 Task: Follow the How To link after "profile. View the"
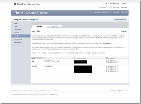click(x=45, y=49)
